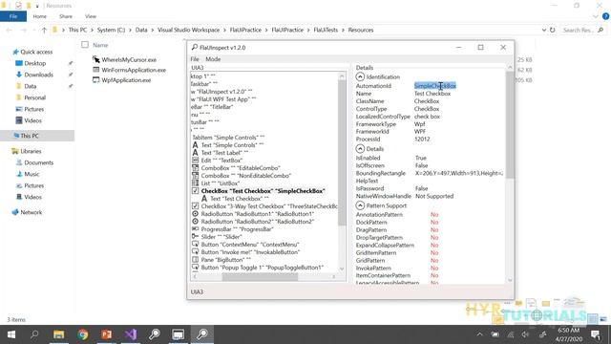The width and height of the screenshot is (611, 344).
Task: Collapse the Pattern Support section
Action: click(x=360, y=205)
